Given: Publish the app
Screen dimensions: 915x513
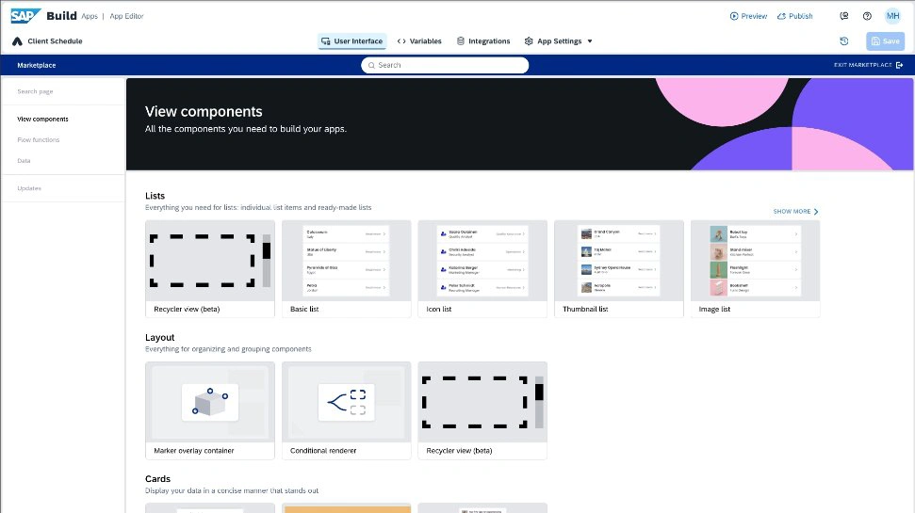Looking at the screenshot, I should tap(794, 16).
